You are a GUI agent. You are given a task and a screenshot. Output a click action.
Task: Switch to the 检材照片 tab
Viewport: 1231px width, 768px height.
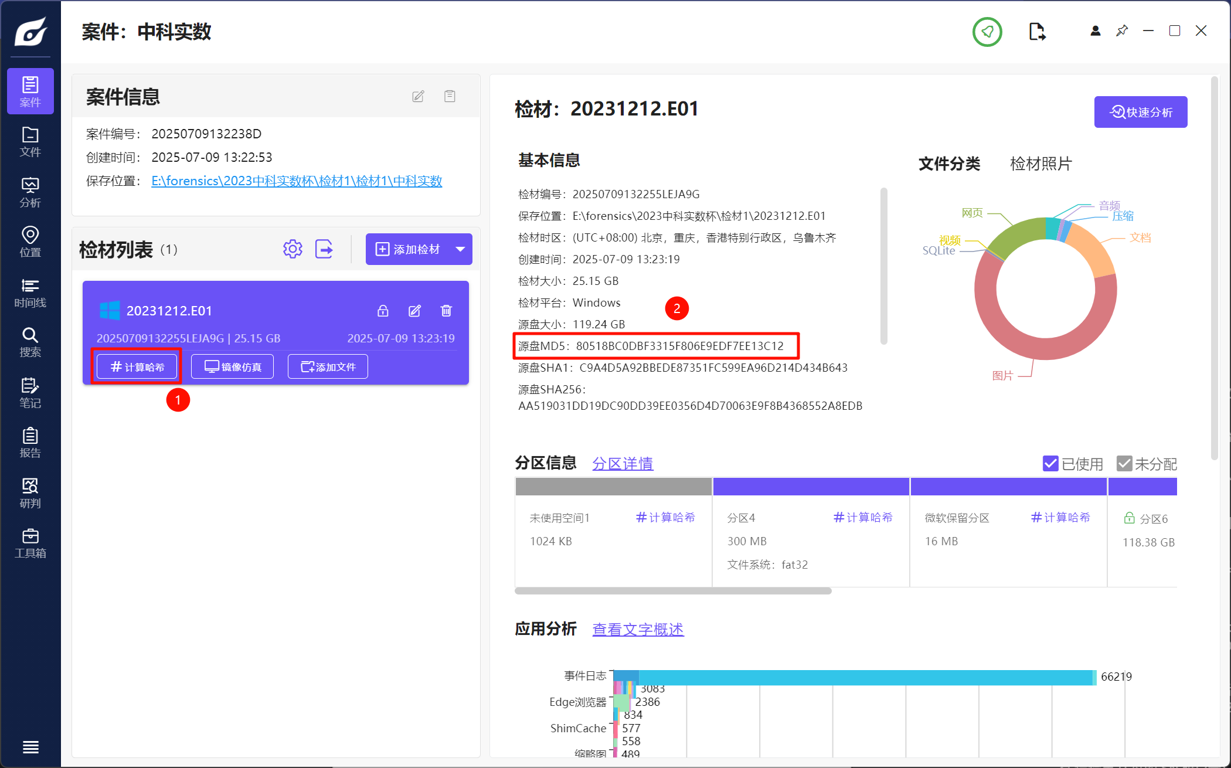(1040, 164)
